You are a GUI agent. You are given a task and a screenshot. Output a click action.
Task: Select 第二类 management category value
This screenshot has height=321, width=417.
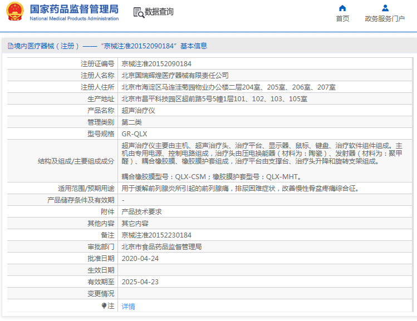[131, 122]
